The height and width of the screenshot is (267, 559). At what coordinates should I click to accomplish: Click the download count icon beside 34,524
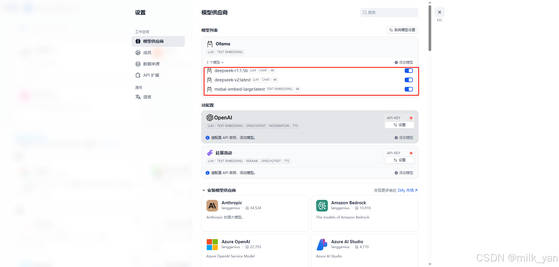[x=247, y=208]
